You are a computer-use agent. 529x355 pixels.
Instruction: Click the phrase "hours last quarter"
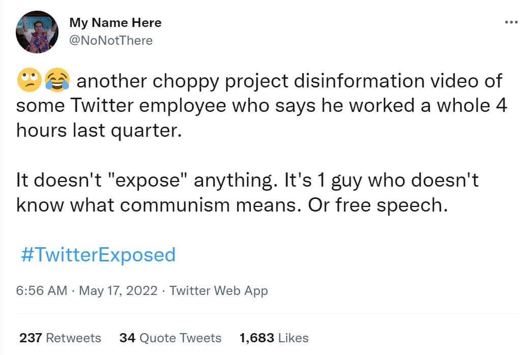[99, 131]
